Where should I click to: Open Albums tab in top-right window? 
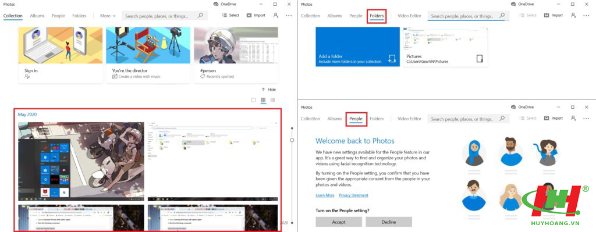pyautogui.click(x=335, y=16)
